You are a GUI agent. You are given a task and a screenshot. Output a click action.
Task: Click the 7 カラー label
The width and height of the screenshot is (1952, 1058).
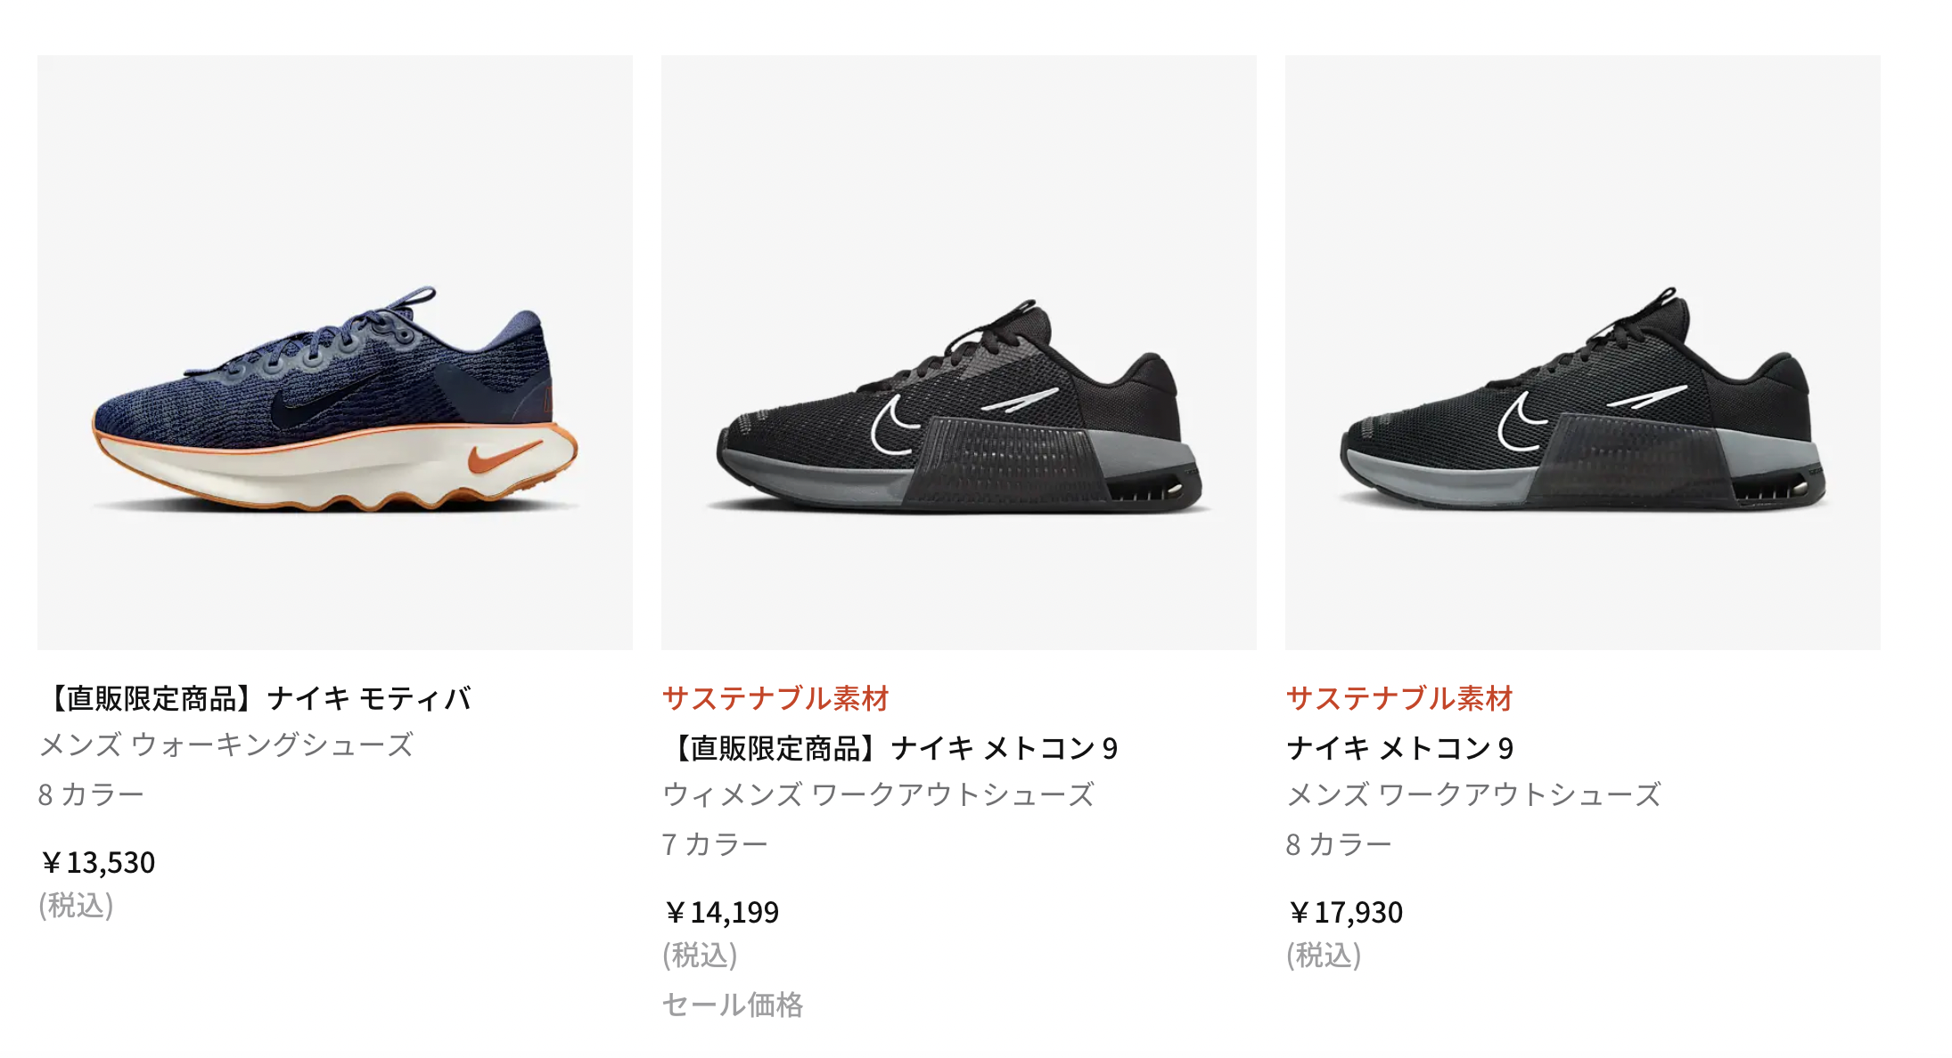click(715, 844)
